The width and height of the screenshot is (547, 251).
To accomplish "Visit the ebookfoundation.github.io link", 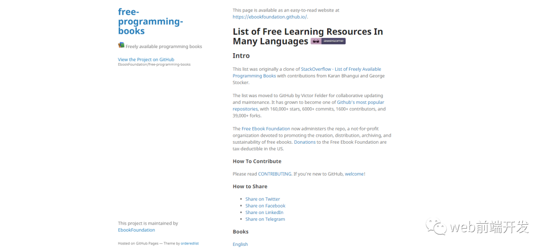I will [x=270, y=17].
